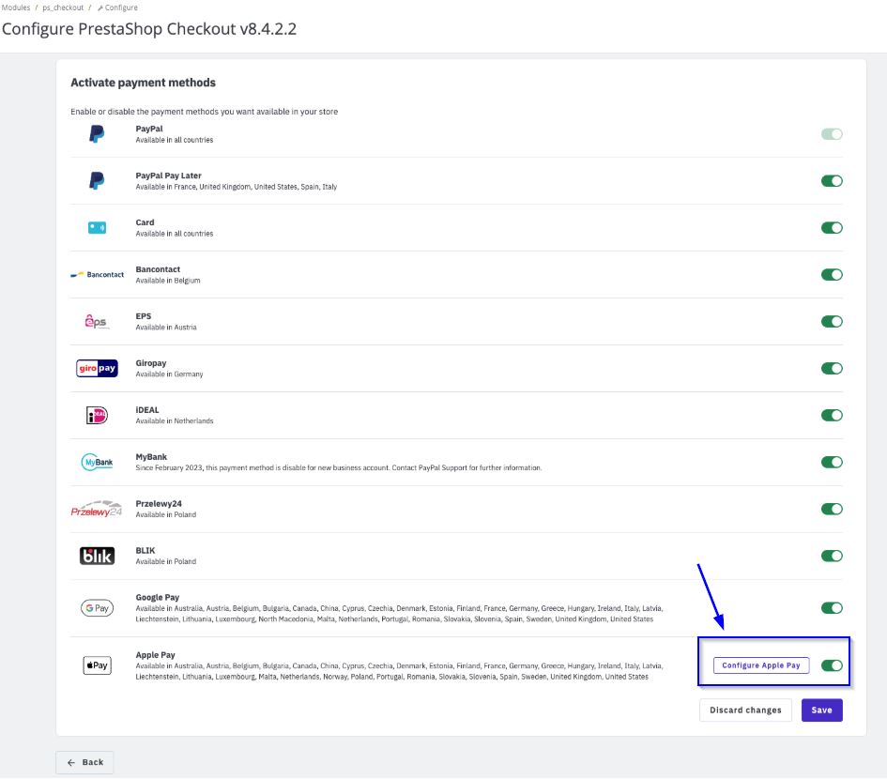Viewport: 887px width, 779px height.
Task: Open the Modules breadcrumb link
Action: tap(16, 8)
